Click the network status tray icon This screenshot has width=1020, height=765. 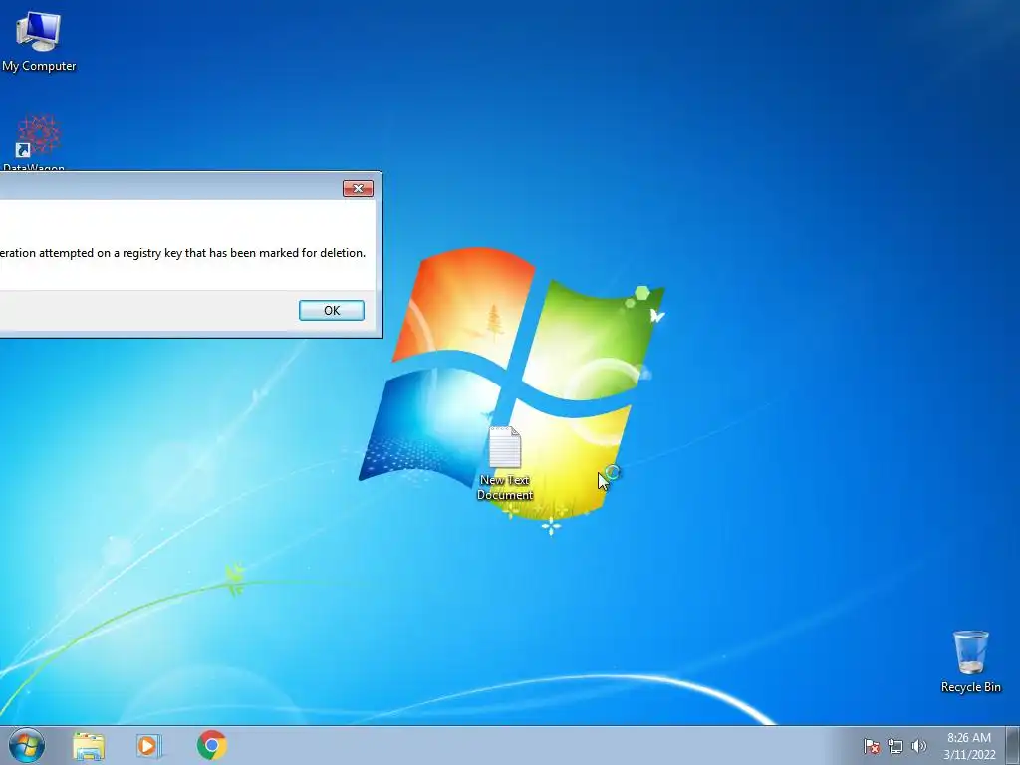[895, 746]
